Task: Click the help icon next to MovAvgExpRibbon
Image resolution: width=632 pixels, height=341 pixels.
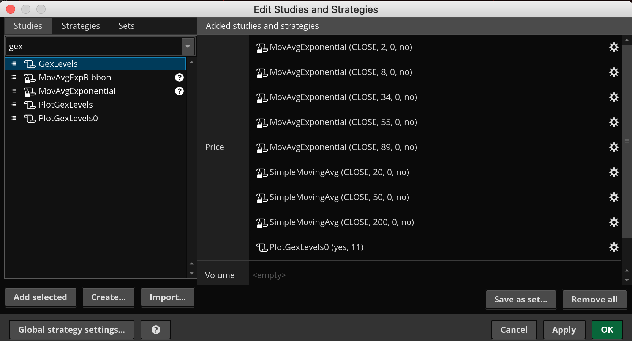Action: click(x=179, y=78)
